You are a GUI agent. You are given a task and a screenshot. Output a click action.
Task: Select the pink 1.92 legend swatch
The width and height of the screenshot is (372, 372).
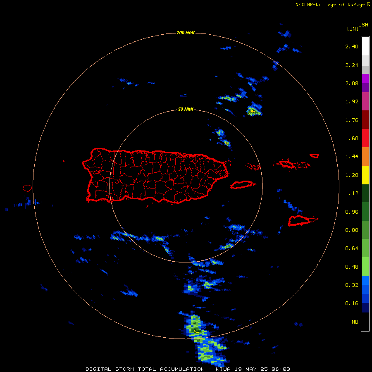[365, 101]
